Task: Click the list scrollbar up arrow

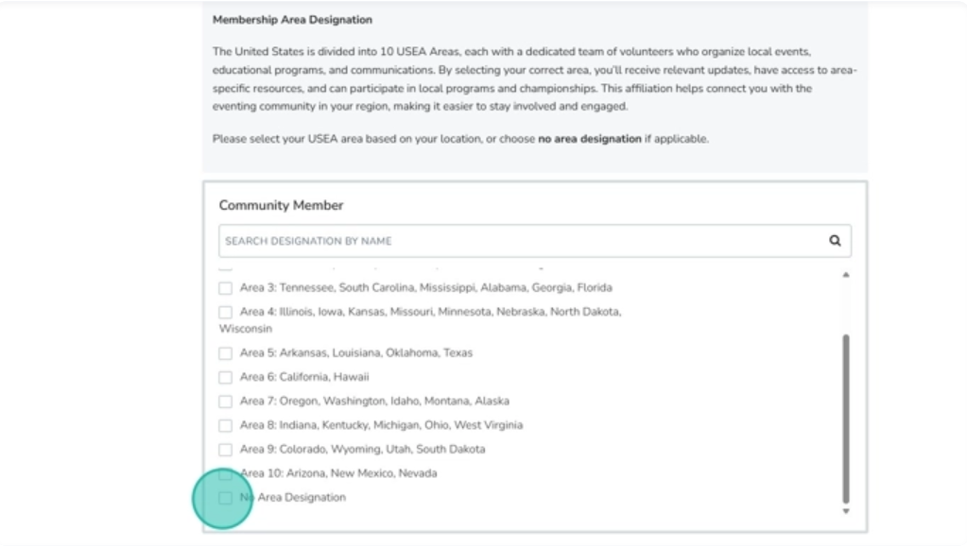Action: (x=845, y=275)
